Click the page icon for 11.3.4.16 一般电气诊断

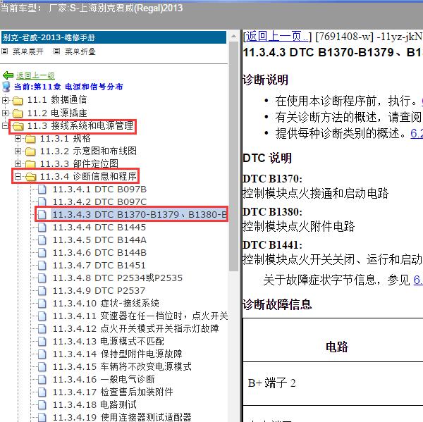coord(42,380)
